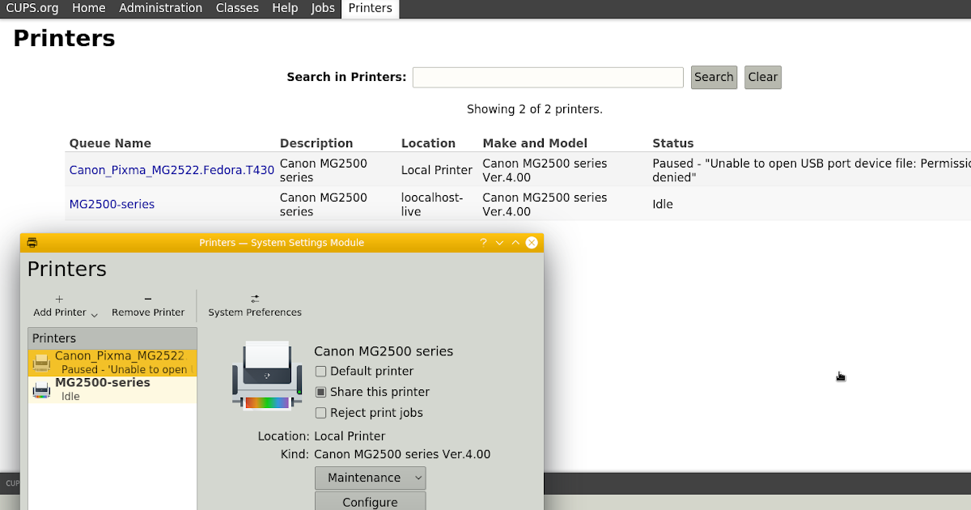Click the Configure button

(x=370, y=502)
